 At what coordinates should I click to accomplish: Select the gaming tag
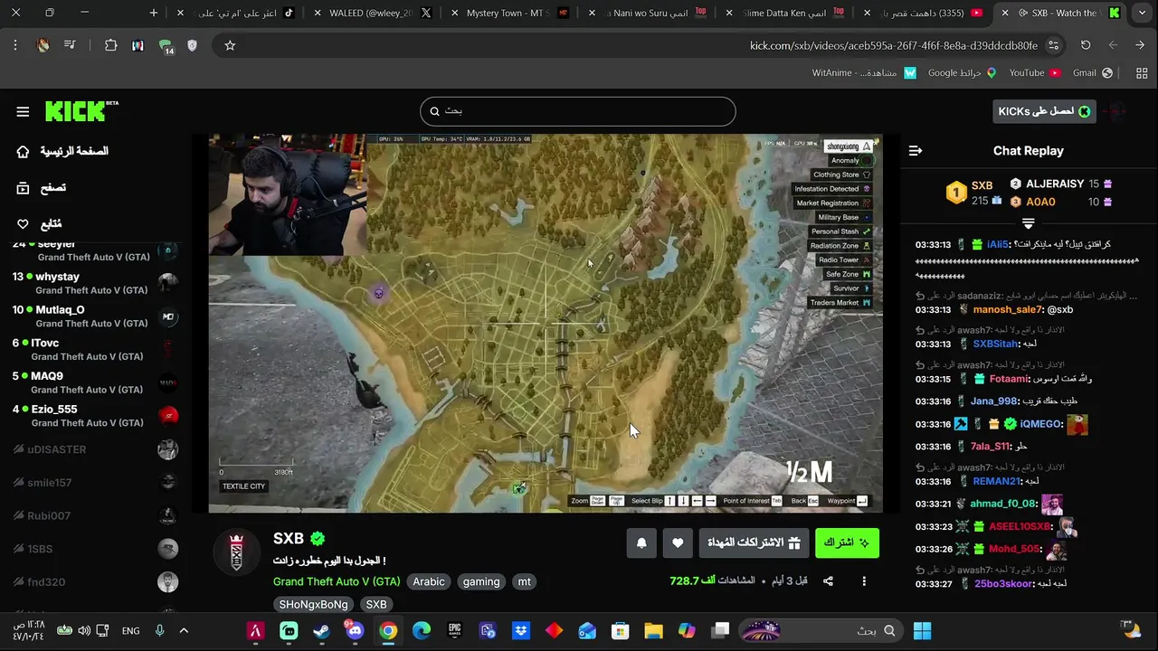[481, 581]
